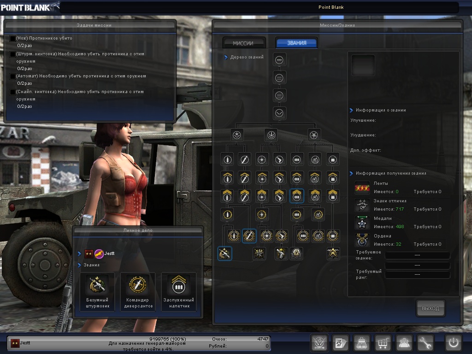Select the double-down-arrow branch node
The image size is (472, 354).
(271, 135)
